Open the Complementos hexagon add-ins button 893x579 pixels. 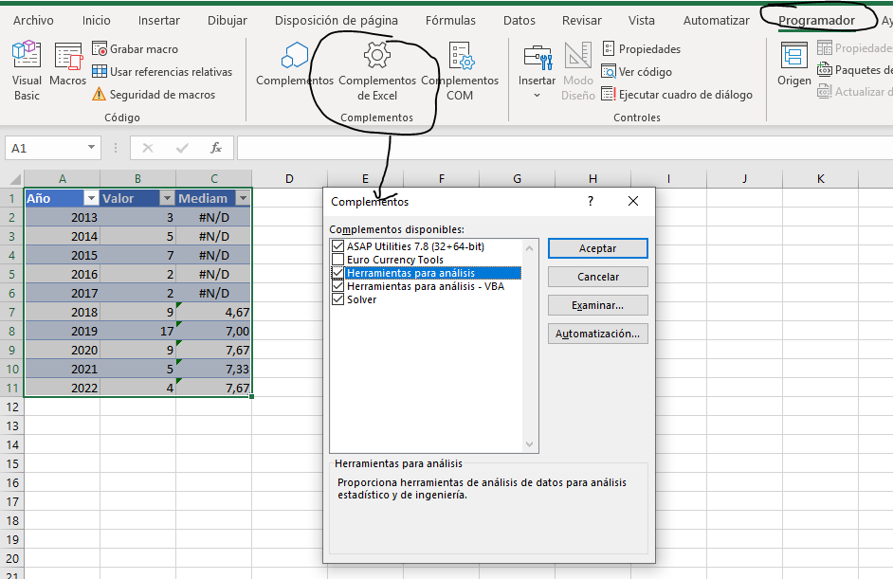click(x=295, y=63)
